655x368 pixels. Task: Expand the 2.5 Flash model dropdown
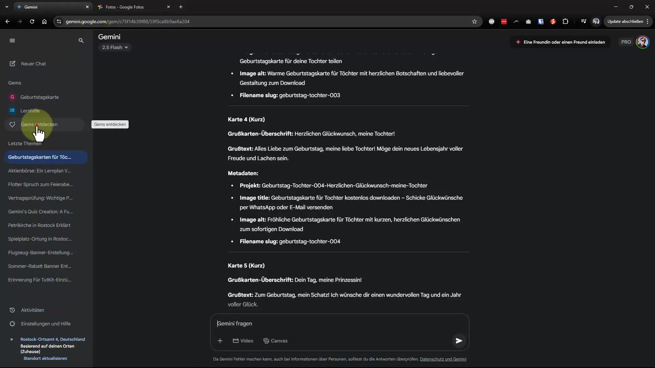click(x=115, y=47)
